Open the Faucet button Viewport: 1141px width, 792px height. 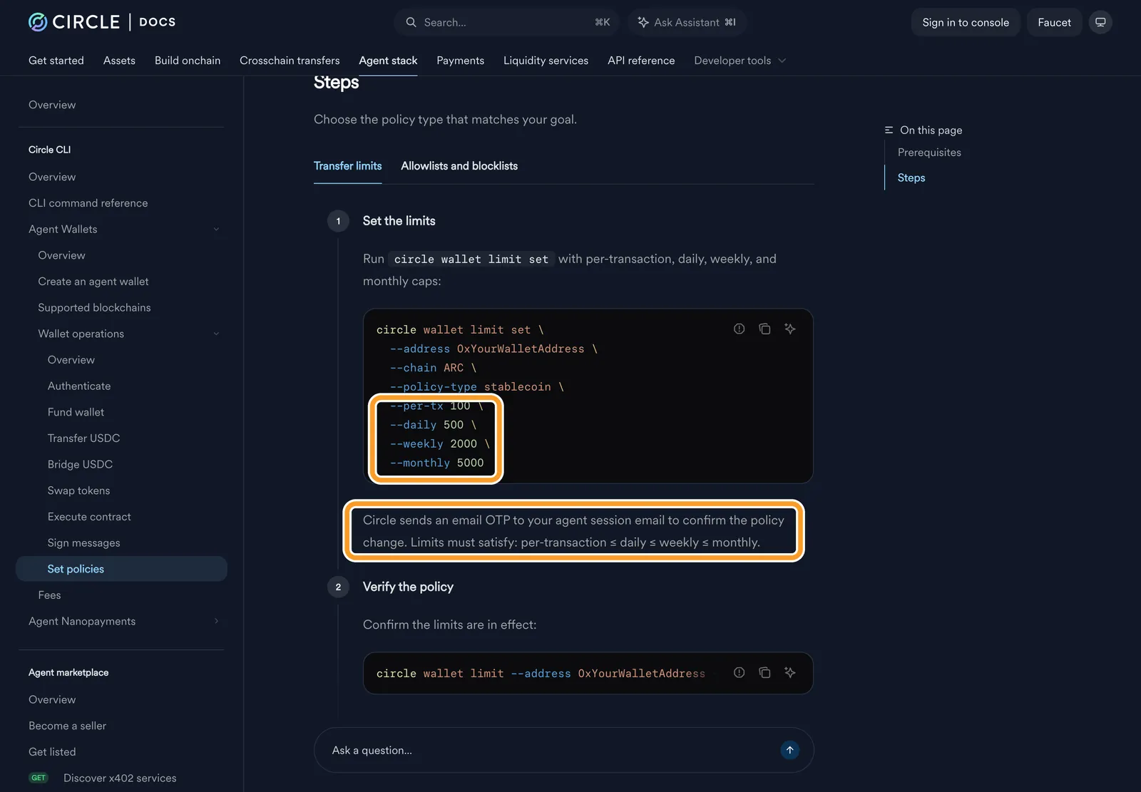point(1054,22)
